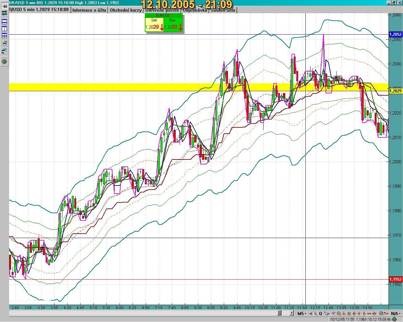Reset horizontal scale to 1:1
This screenshot has height=322, width=403.
click(369, 314)
